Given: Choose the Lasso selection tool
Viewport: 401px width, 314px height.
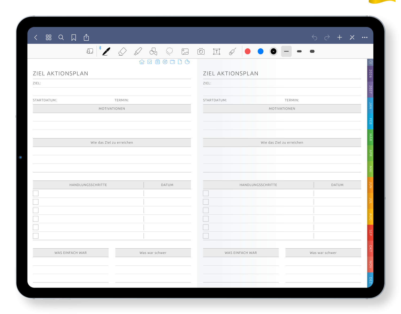Looking at the screenshot, I should pos(169,51).
